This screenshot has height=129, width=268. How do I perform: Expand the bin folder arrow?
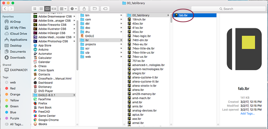121,15
